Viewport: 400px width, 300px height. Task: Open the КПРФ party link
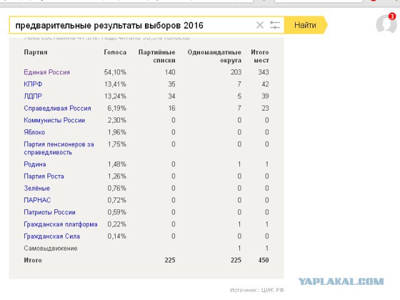click(x=33, y=84)
